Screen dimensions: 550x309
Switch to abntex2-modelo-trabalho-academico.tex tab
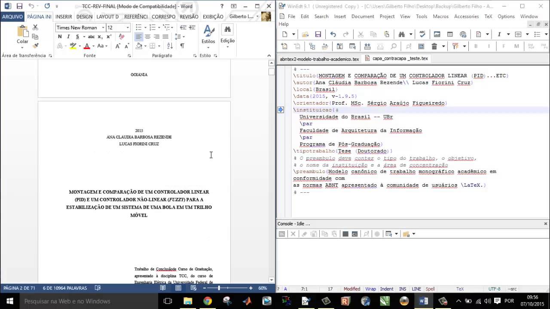pyautogui.click(x=319, y=59)
